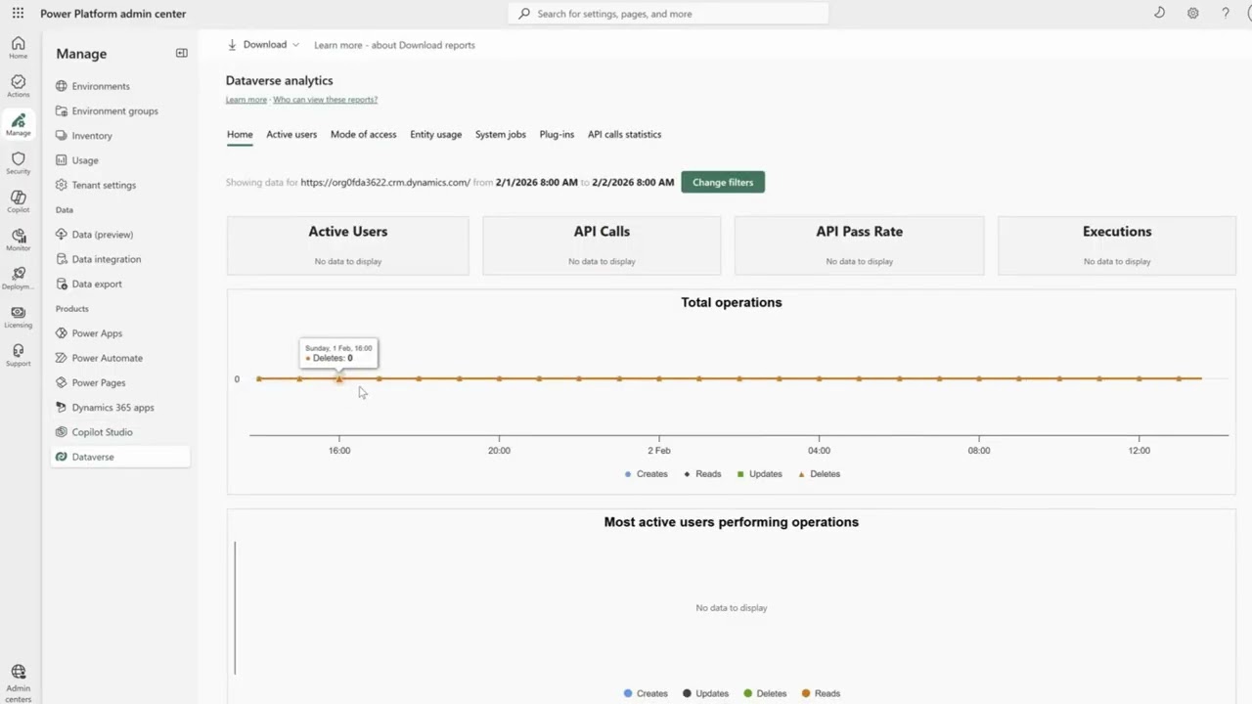The image size is (1252, 704).
Task: Go to Home in left rail
Action: pyautogui.click(x=18, y=48)
